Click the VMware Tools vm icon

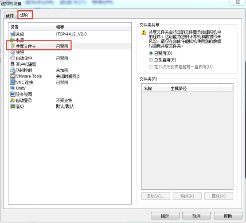tap(13, 76)
